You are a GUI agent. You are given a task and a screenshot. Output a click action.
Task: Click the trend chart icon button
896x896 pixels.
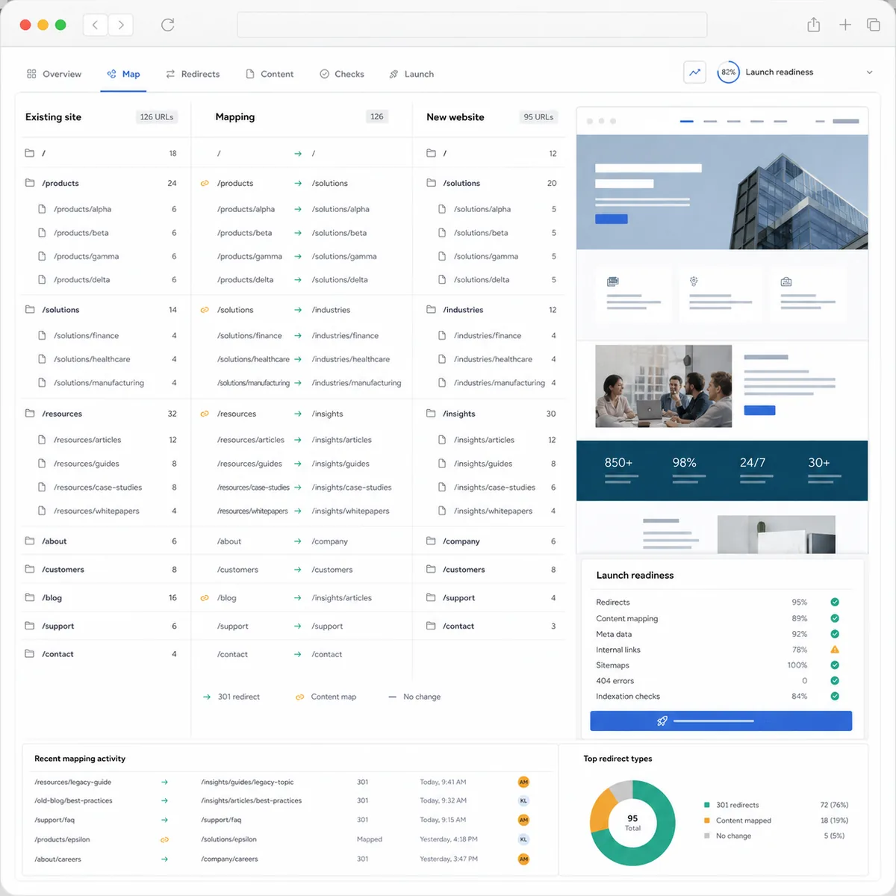coord(694,72)
